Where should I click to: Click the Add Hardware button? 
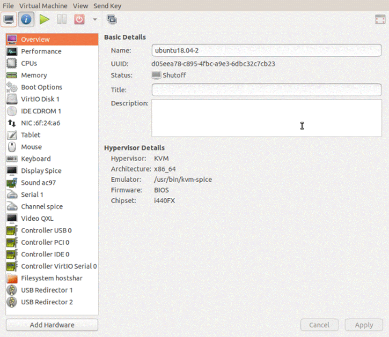click(52, 325)
